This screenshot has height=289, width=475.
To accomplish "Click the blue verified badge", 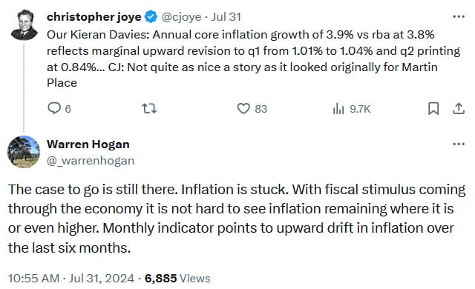I will tap(151, 17).
